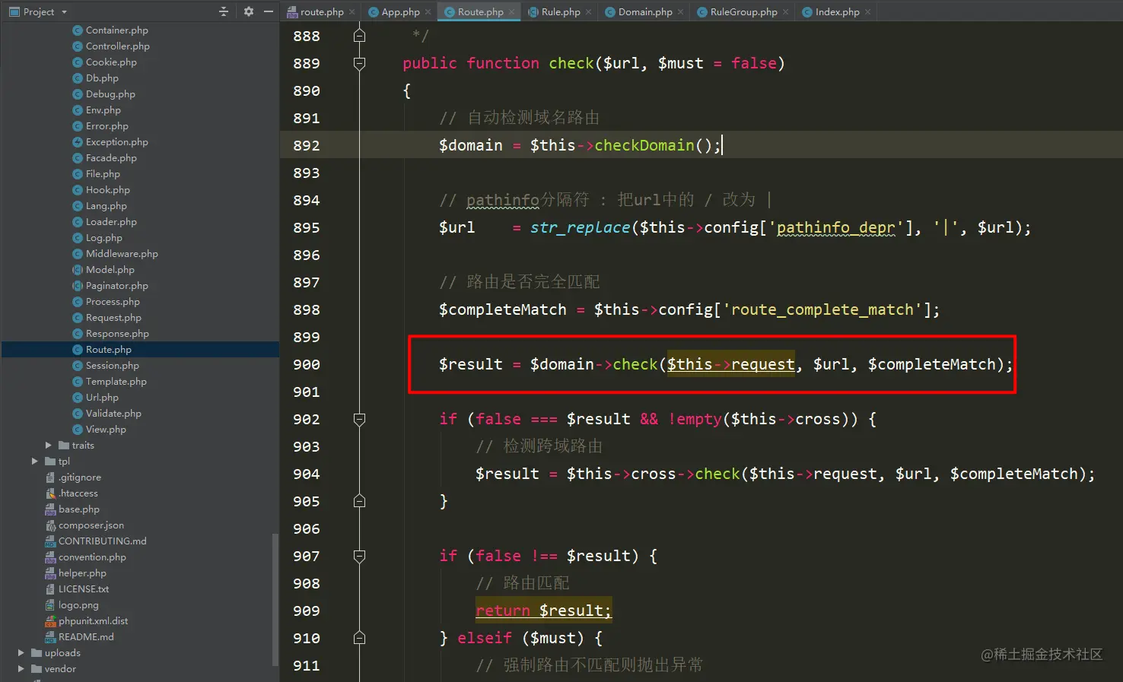Select Validate.php in the tree
Screen dimensions: 1123x682
point(113,414)
